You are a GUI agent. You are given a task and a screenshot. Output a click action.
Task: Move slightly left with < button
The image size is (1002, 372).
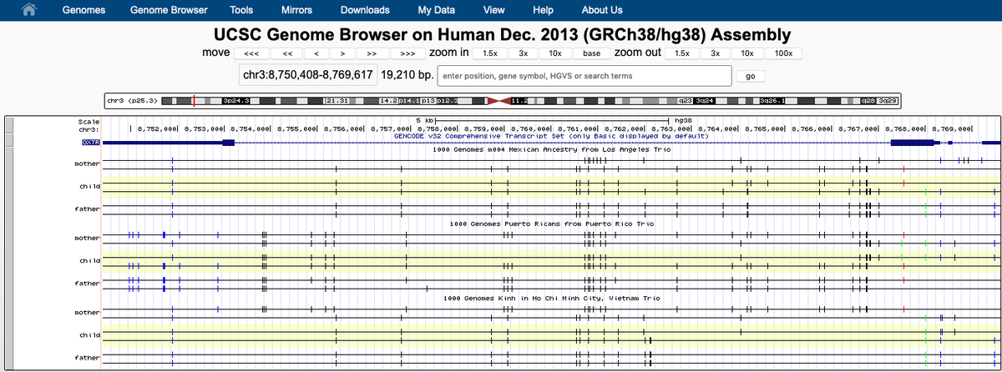(x=316, y=53)
